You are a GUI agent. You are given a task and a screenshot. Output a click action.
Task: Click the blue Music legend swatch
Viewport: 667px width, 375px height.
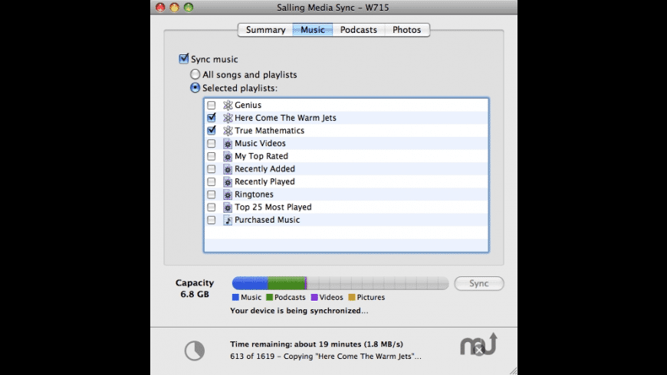click(x=235, y=297)
